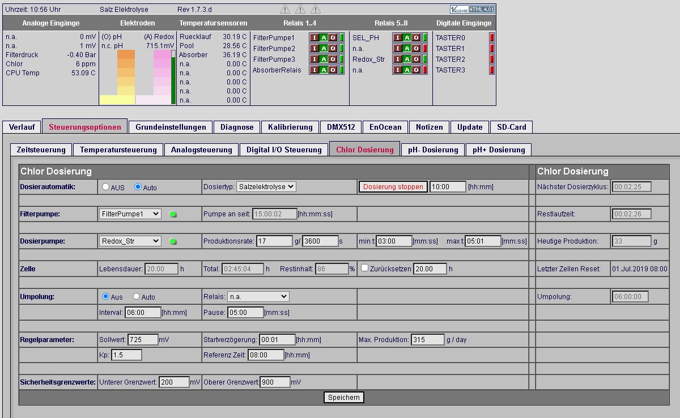Set SEL_PH relay to A
Viewport: 680px width, 418px height.
(x=407, y=37)
